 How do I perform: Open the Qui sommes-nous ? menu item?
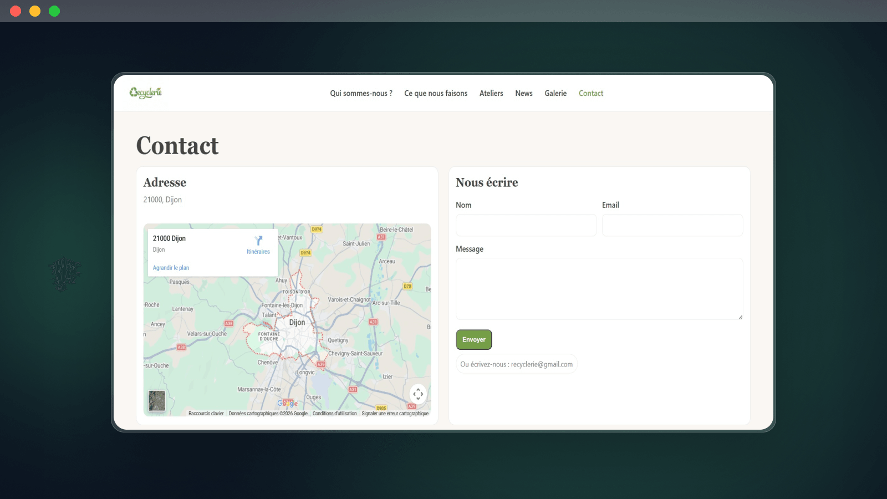pos(361,93)
